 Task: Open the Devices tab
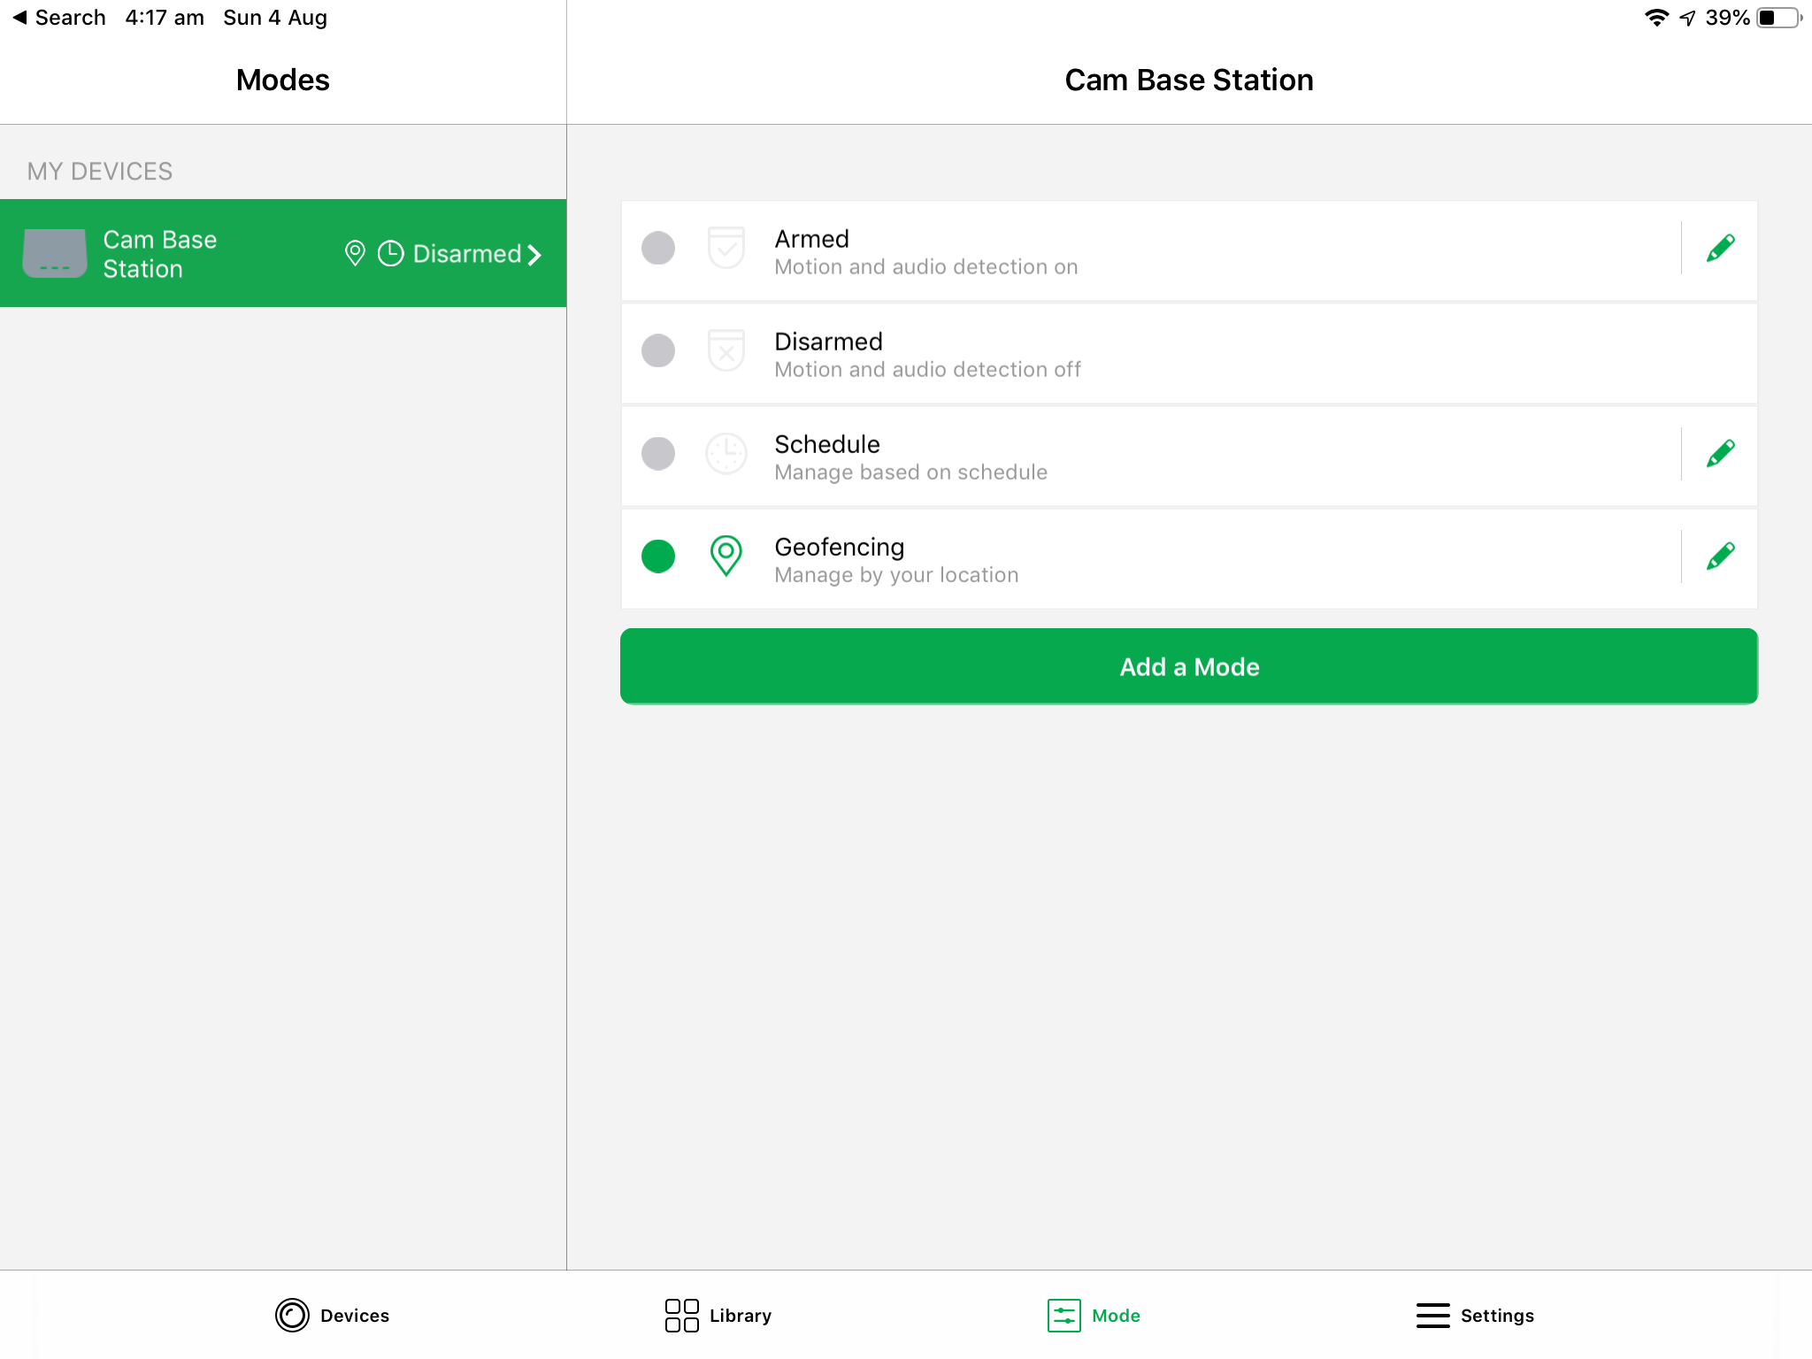(x=333, y=1315)
